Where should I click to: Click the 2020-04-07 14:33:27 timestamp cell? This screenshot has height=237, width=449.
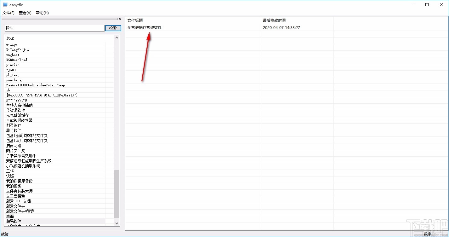[x=281, y=28]
